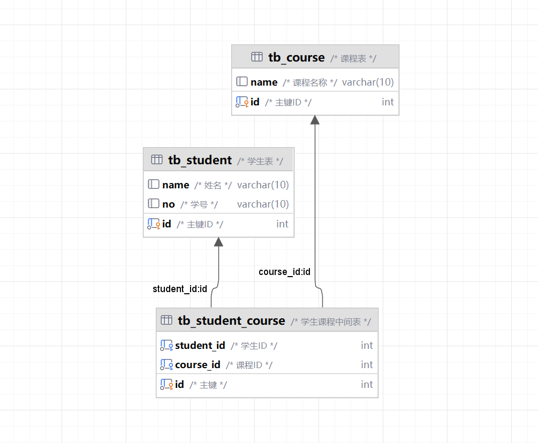
Task: Click the column icon for tb_student name
Action: (x=154, y=185)
